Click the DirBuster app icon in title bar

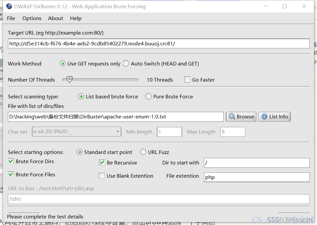click(x=9, y=6)
